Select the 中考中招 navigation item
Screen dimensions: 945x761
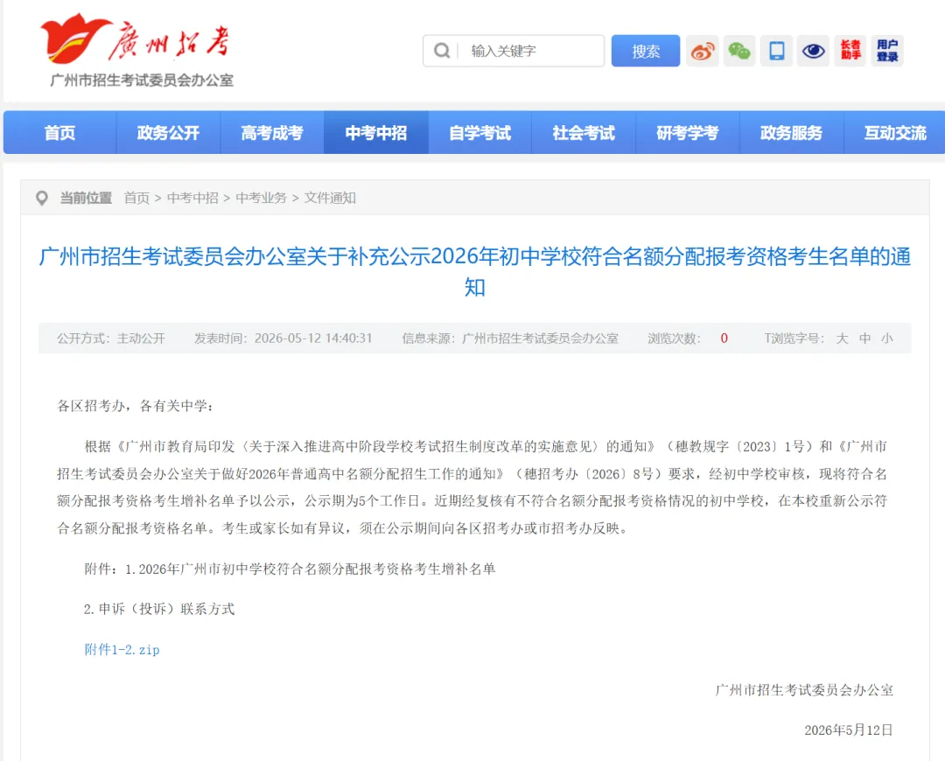[x=376, y=133]
